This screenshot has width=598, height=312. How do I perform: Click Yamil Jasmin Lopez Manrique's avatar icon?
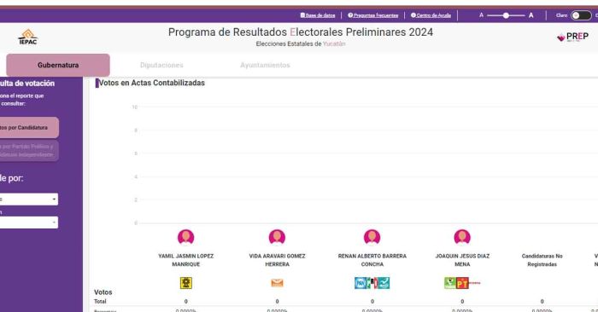(185, 238)
